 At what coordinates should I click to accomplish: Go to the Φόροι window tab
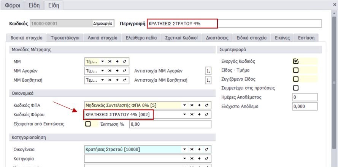pyautogui.click(x=13, y=5)
